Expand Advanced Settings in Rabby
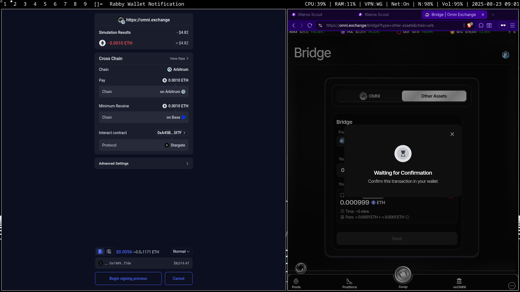Viewport: 520px width, 292px height. [144, 164]
